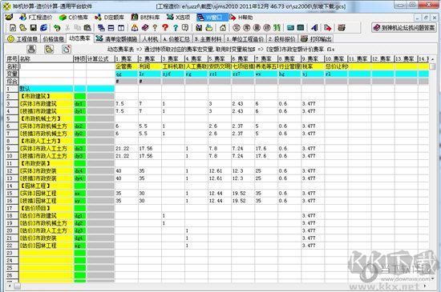Click the horizontal scrollbar right arrow
The image size is (441, 292).
(425, 286)
